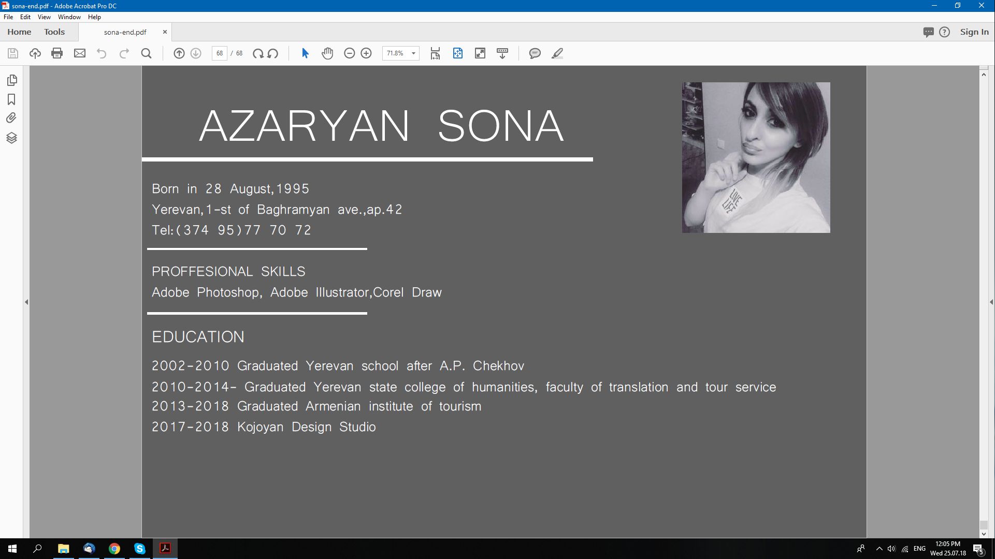Image resolution: width=995 pixels, height=559 pixels.
Task: Open Skype from taskbar
Action: 140,549
